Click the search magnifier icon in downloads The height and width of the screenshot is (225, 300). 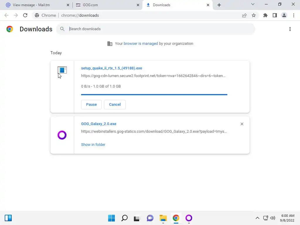pyautogui.click(x=62, y=29)
